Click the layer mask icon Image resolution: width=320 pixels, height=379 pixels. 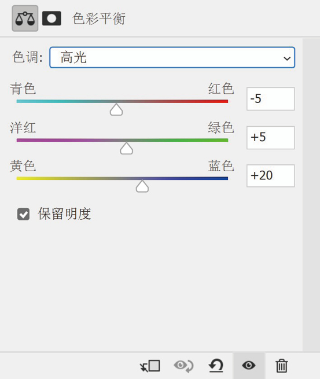[x=52, y=19]
